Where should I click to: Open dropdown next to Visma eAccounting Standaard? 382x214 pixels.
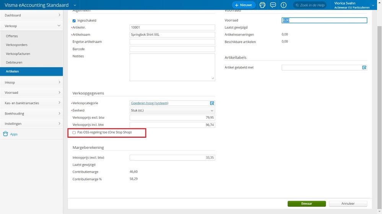click(x=75, y=5)
